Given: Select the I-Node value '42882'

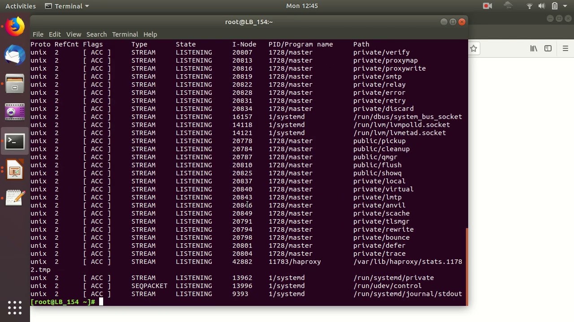Looking at the screenshot, I should coord(242,262).
